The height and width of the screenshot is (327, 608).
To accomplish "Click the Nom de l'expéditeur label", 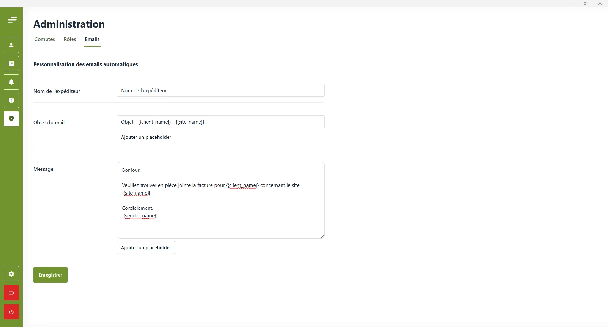I will pos(57,91).
